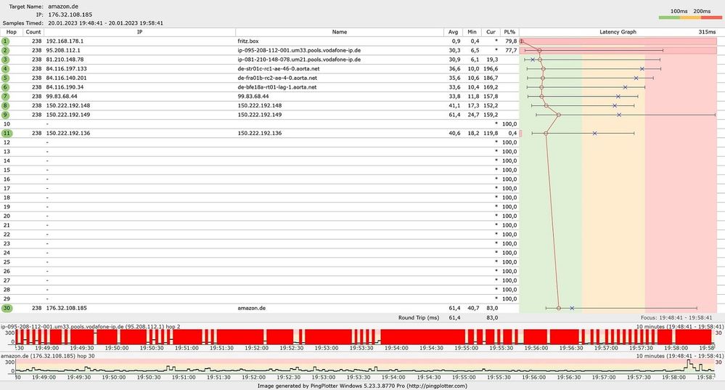This screenshot has height=390, width=725.
Task: Select IP 150.222.192.148 in IP column
Action: pos(68,105)
